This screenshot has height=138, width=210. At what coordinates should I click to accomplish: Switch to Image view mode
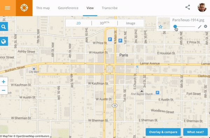tap(131, 23)
